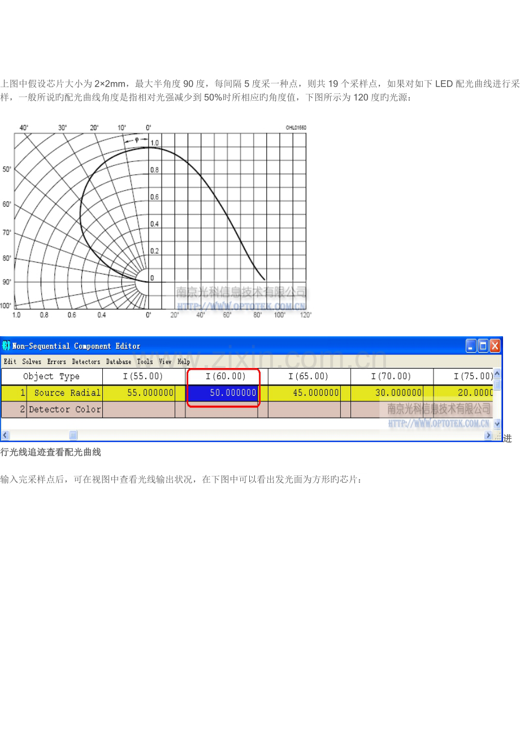This screenshot has height=737, width=520.
Task: Open the Errors menu
Action: [x=57, y=362]
